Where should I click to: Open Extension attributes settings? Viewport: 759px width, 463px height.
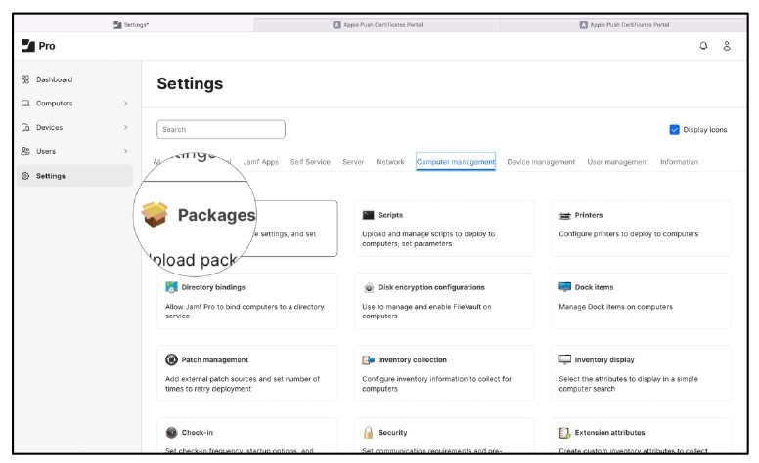pyautogui.click(x=641, y=436)
